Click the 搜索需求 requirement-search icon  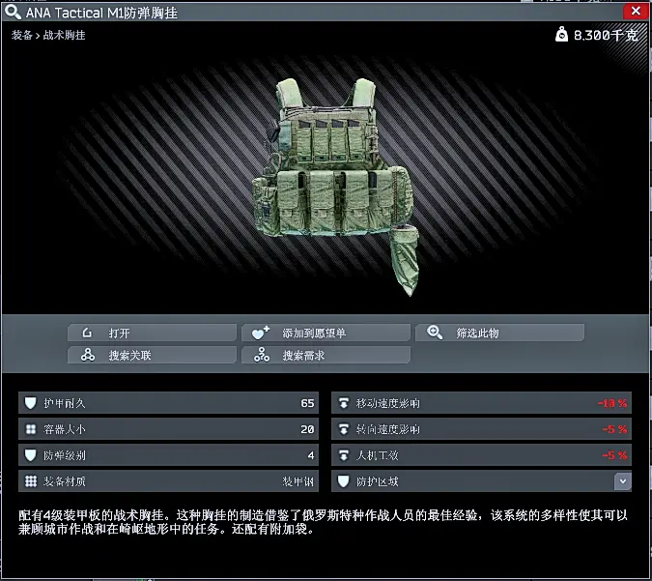click(x=262, y=355)
